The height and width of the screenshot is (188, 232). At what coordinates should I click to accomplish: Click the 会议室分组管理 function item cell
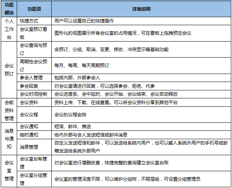pos(33,179)
